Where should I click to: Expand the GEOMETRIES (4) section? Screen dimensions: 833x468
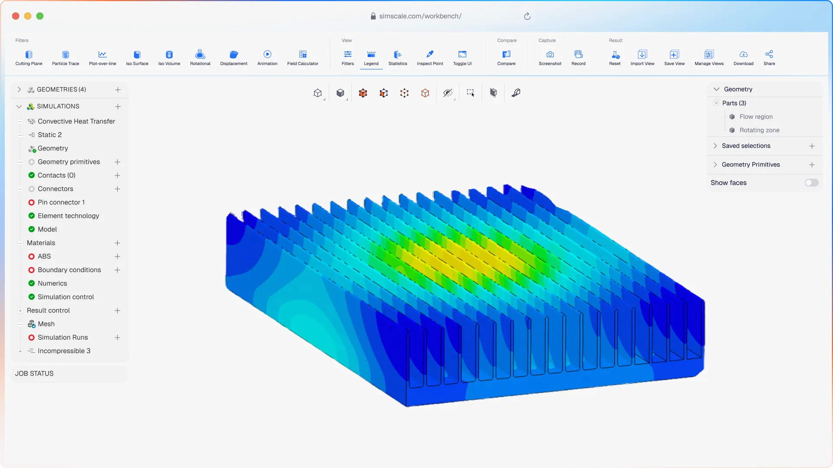pos(19,89)
